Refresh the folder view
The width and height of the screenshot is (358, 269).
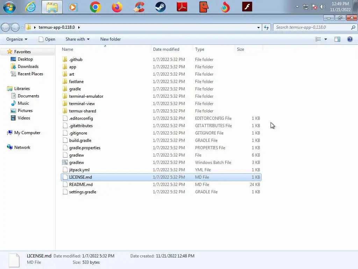pos(266,27)
